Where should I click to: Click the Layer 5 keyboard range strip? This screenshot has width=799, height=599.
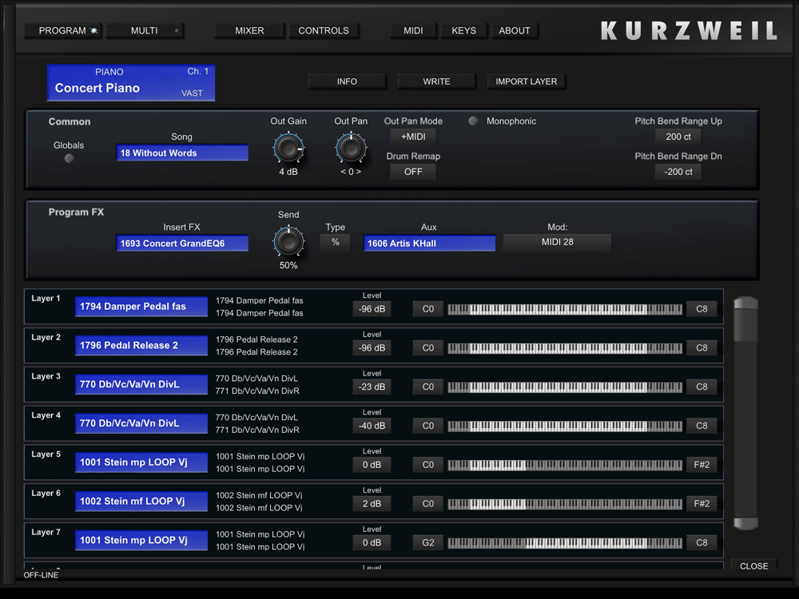click(x=565, y=465)
